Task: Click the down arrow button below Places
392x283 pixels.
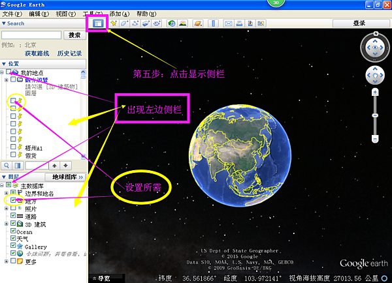Action: coord(66,166)
